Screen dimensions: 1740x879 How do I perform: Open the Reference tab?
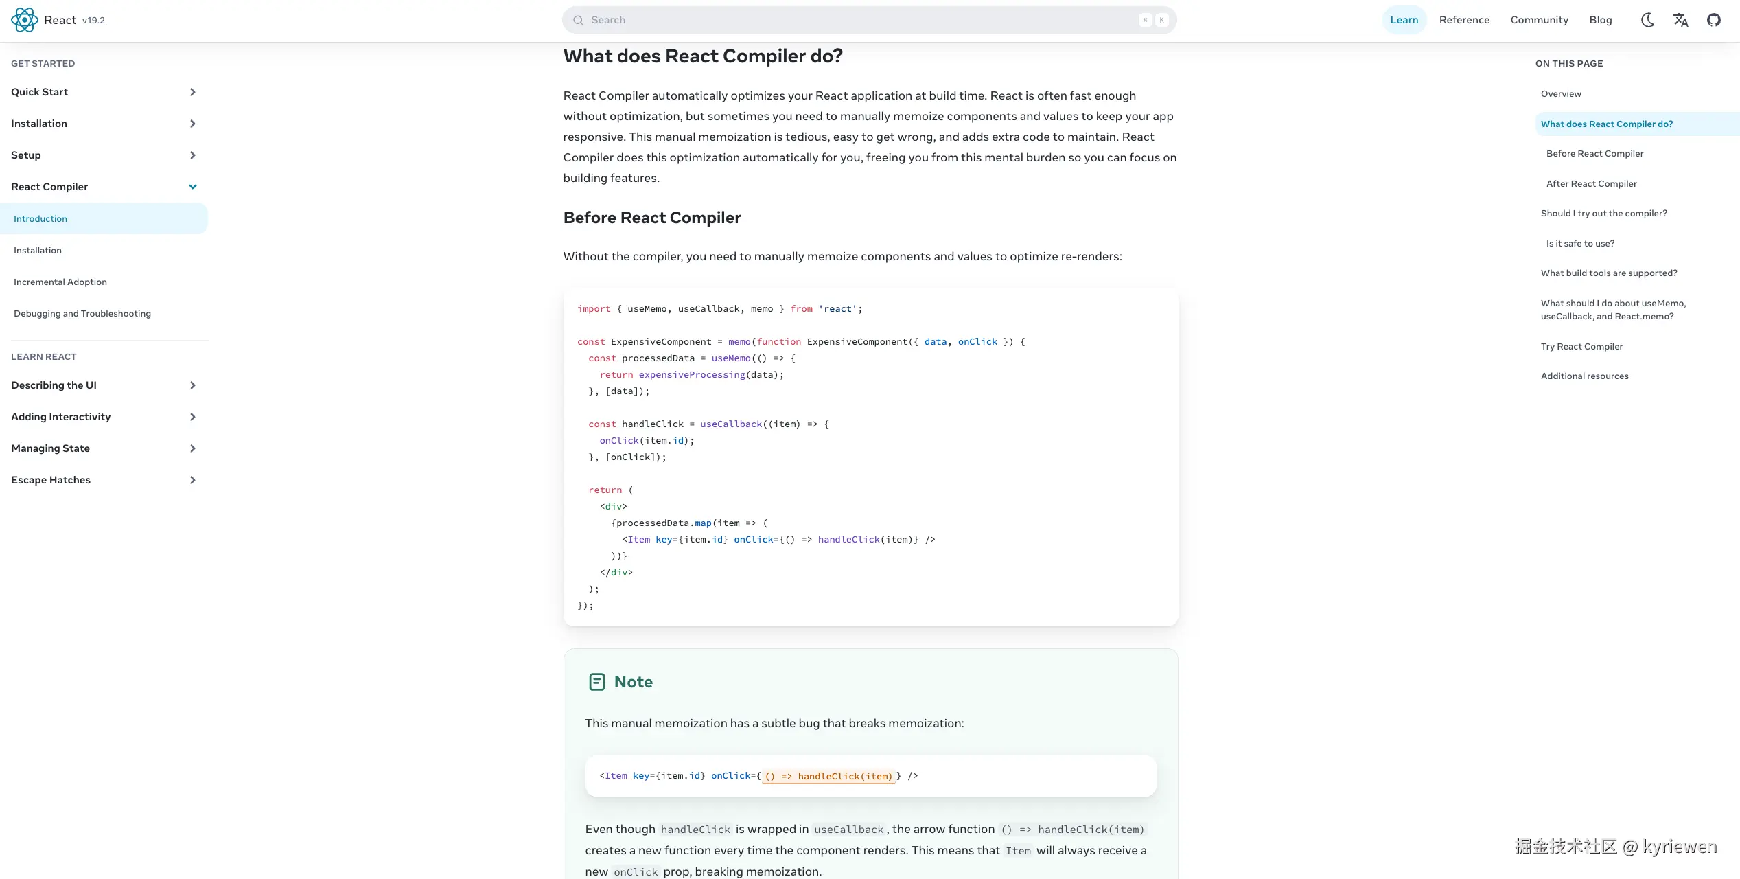(x=1464, y=20)
